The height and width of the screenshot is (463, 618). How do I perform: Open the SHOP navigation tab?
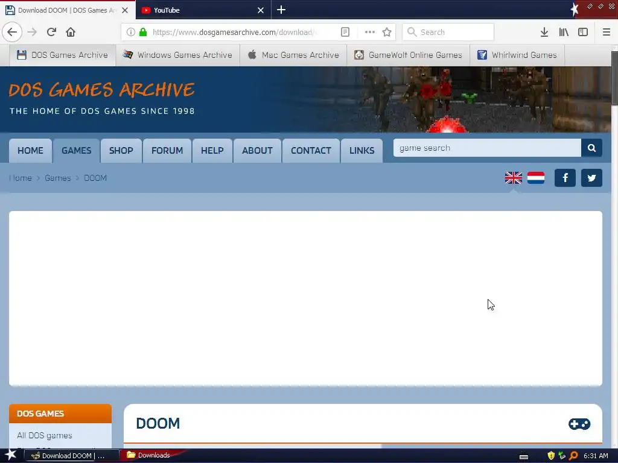tap(121, 150)
